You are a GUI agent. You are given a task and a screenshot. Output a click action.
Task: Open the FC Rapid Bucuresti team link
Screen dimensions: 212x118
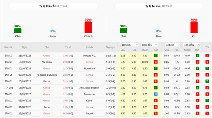point(47,75)
